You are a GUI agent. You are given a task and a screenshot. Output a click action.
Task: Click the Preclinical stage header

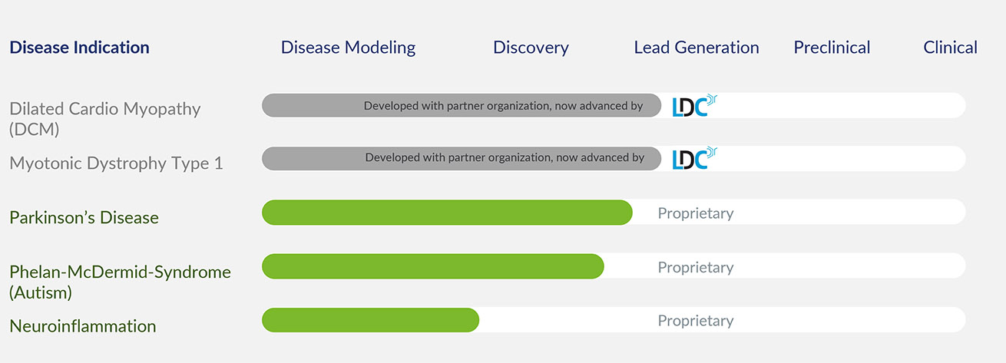pyautogui.click(x=832, y=48)
